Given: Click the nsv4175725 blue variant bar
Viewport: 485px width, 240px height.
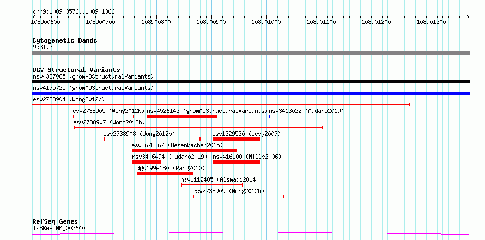Looking at the screenshot, I should point(251,93).
